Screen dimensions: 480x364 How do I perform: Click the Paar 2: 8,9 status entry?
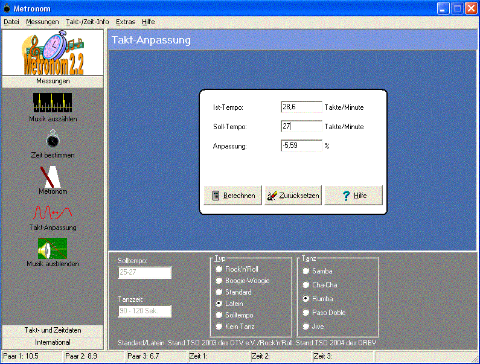(94, 356)
